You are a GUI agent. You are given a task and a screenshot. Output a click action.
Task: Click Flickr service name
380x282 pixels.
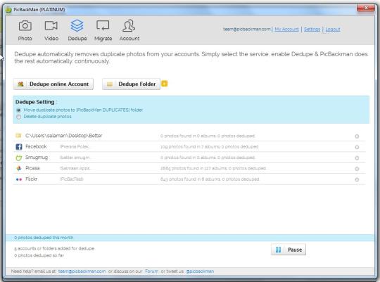tap(31, 179)
